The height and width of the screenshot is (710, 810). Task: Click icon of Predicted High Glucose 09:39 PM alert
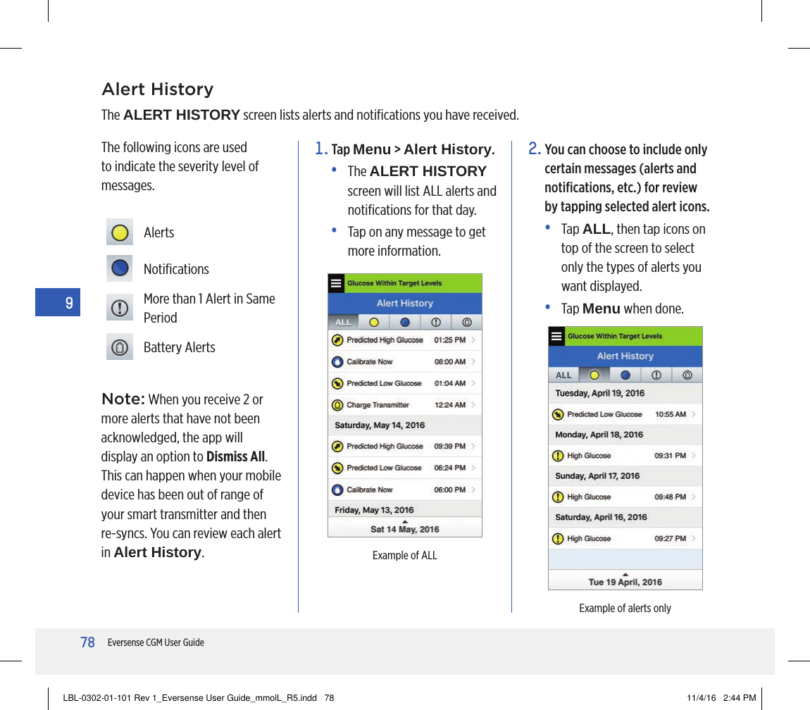point(337,447)
